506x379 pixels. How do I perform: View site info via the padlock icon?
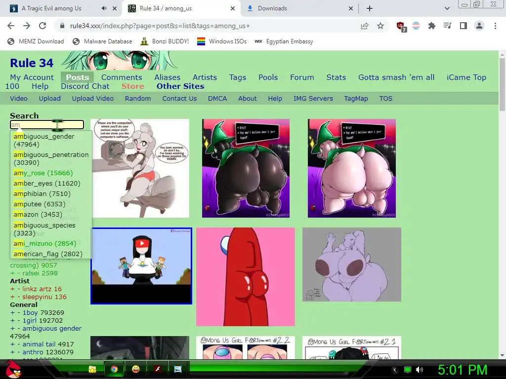click(x=62, y=26)
